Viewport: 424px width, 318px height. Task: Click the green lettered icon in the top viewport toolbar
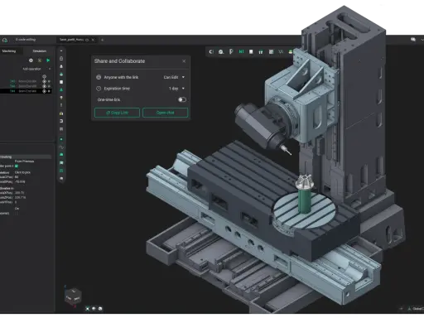pos(241,51)
